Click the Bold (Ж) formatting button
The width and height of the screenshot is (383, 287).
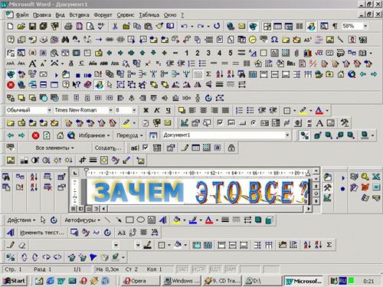[x=146, y=110]
